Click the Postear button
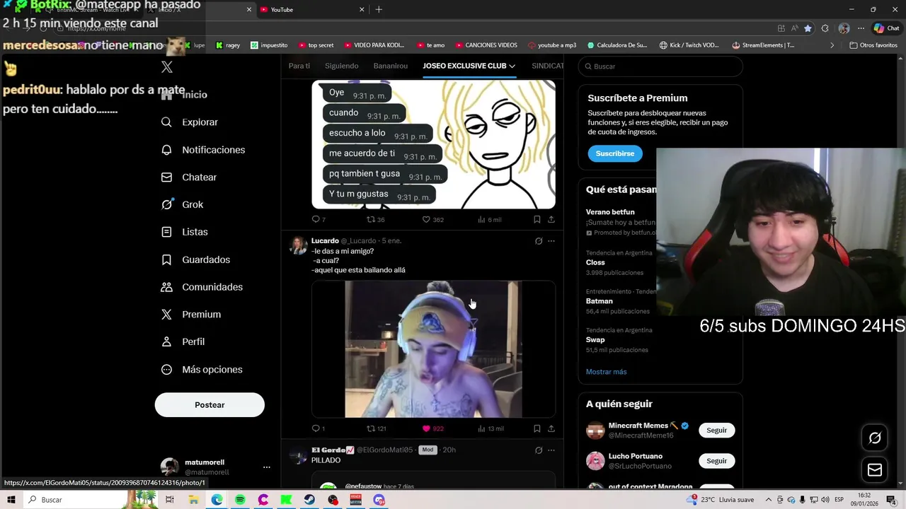906x509 pixels. [210, 405]
